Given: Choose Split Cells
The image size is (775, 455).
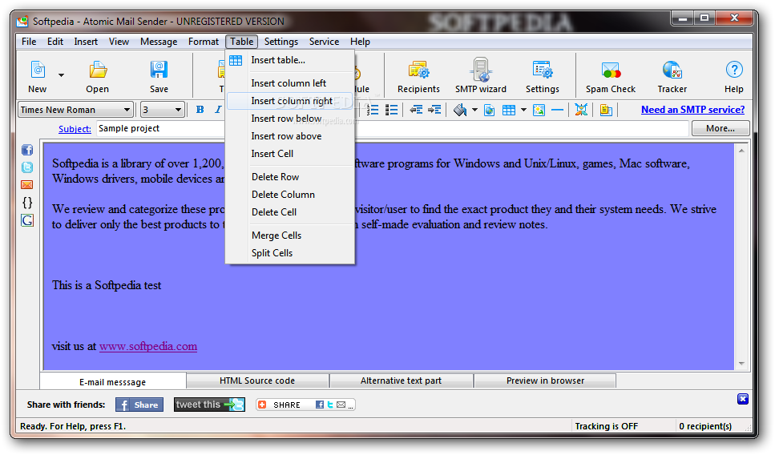Looking at the screenshot, I should pyautogui.click(x=290, y=253).
